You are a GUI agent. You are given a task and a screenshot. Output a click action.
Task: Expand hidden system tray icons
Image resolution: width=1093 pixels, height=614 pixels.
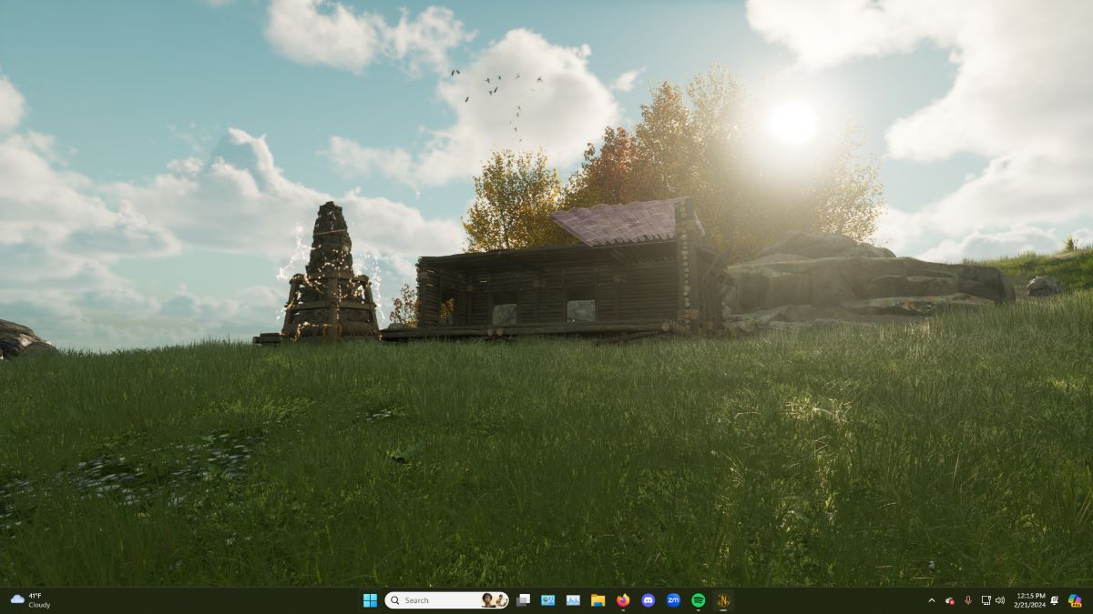(932, 600)
